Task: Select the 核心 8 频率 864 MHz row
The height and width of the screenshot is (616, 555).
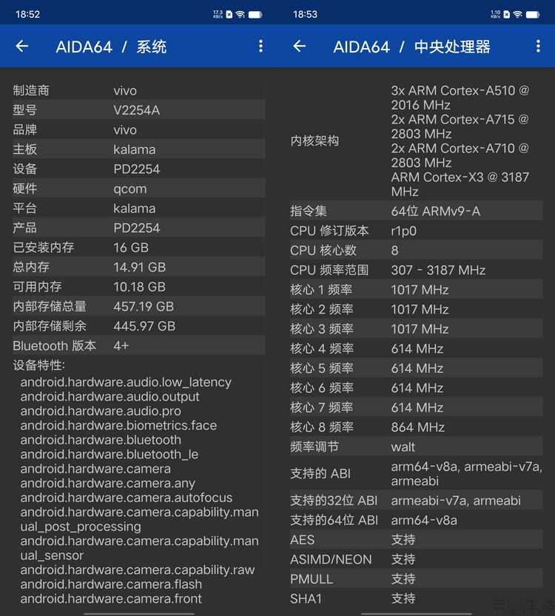Action: (x=416, y=427)
